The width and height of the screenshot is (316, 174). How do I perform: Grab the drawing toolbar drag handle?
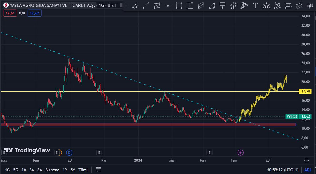pyautogui.click(x=126, y=5)
